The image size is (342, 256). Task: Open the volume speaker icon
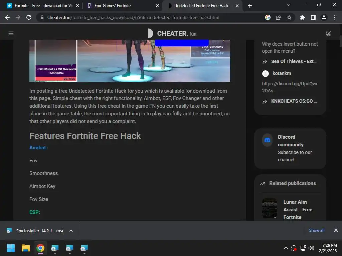tap(311, 248)
